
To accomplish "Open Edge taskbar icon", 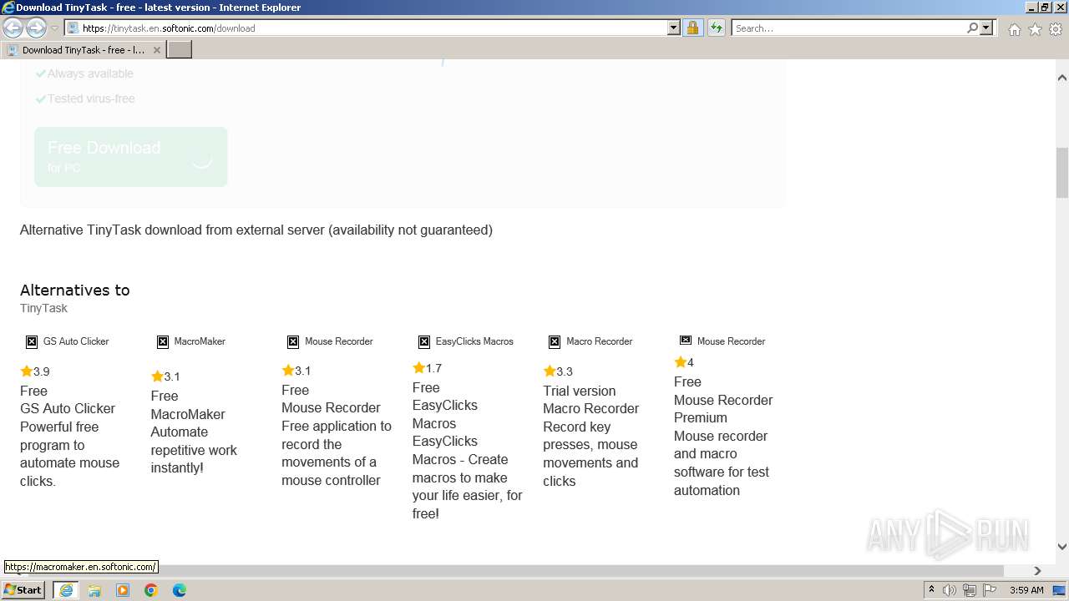I will (x=180, y=590).
